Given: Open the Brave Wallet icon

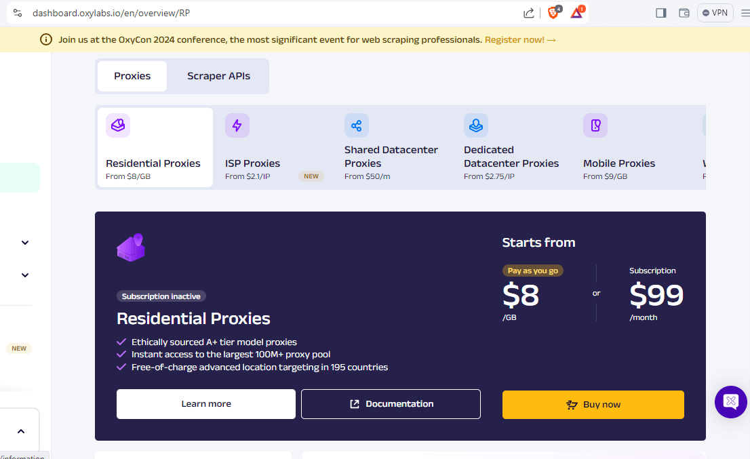Looking at the screenshot, I should point(684,13).
